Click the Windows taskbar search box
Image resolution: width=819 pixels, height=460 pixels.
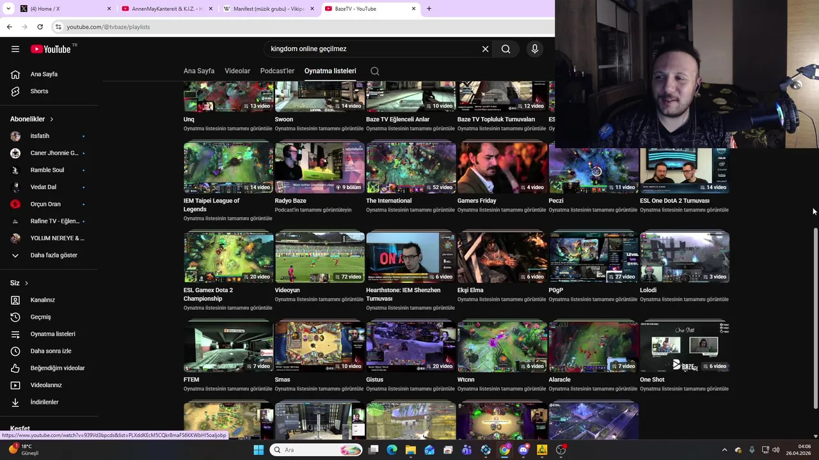click(x=316, y=450)
